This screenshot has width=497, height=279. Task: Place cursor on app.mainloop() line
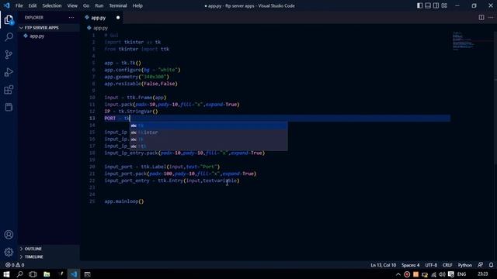click(x=124, y=201)
